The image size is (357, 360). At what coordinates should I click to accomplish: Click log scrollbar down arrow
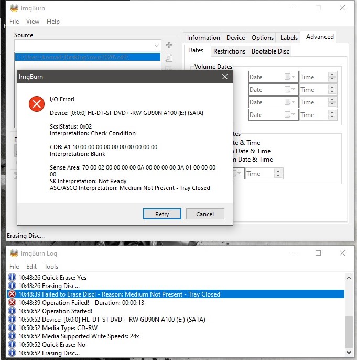click(x=349, y=353)
